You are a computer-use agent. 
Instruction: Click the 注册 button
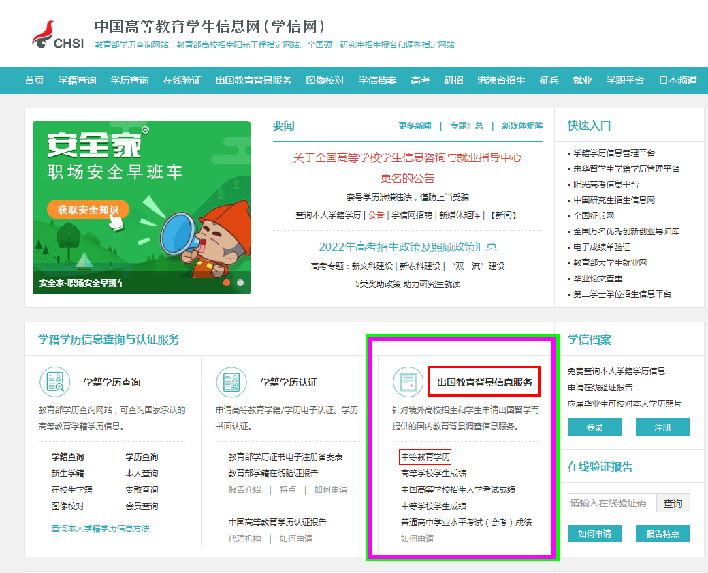(663, 427)
